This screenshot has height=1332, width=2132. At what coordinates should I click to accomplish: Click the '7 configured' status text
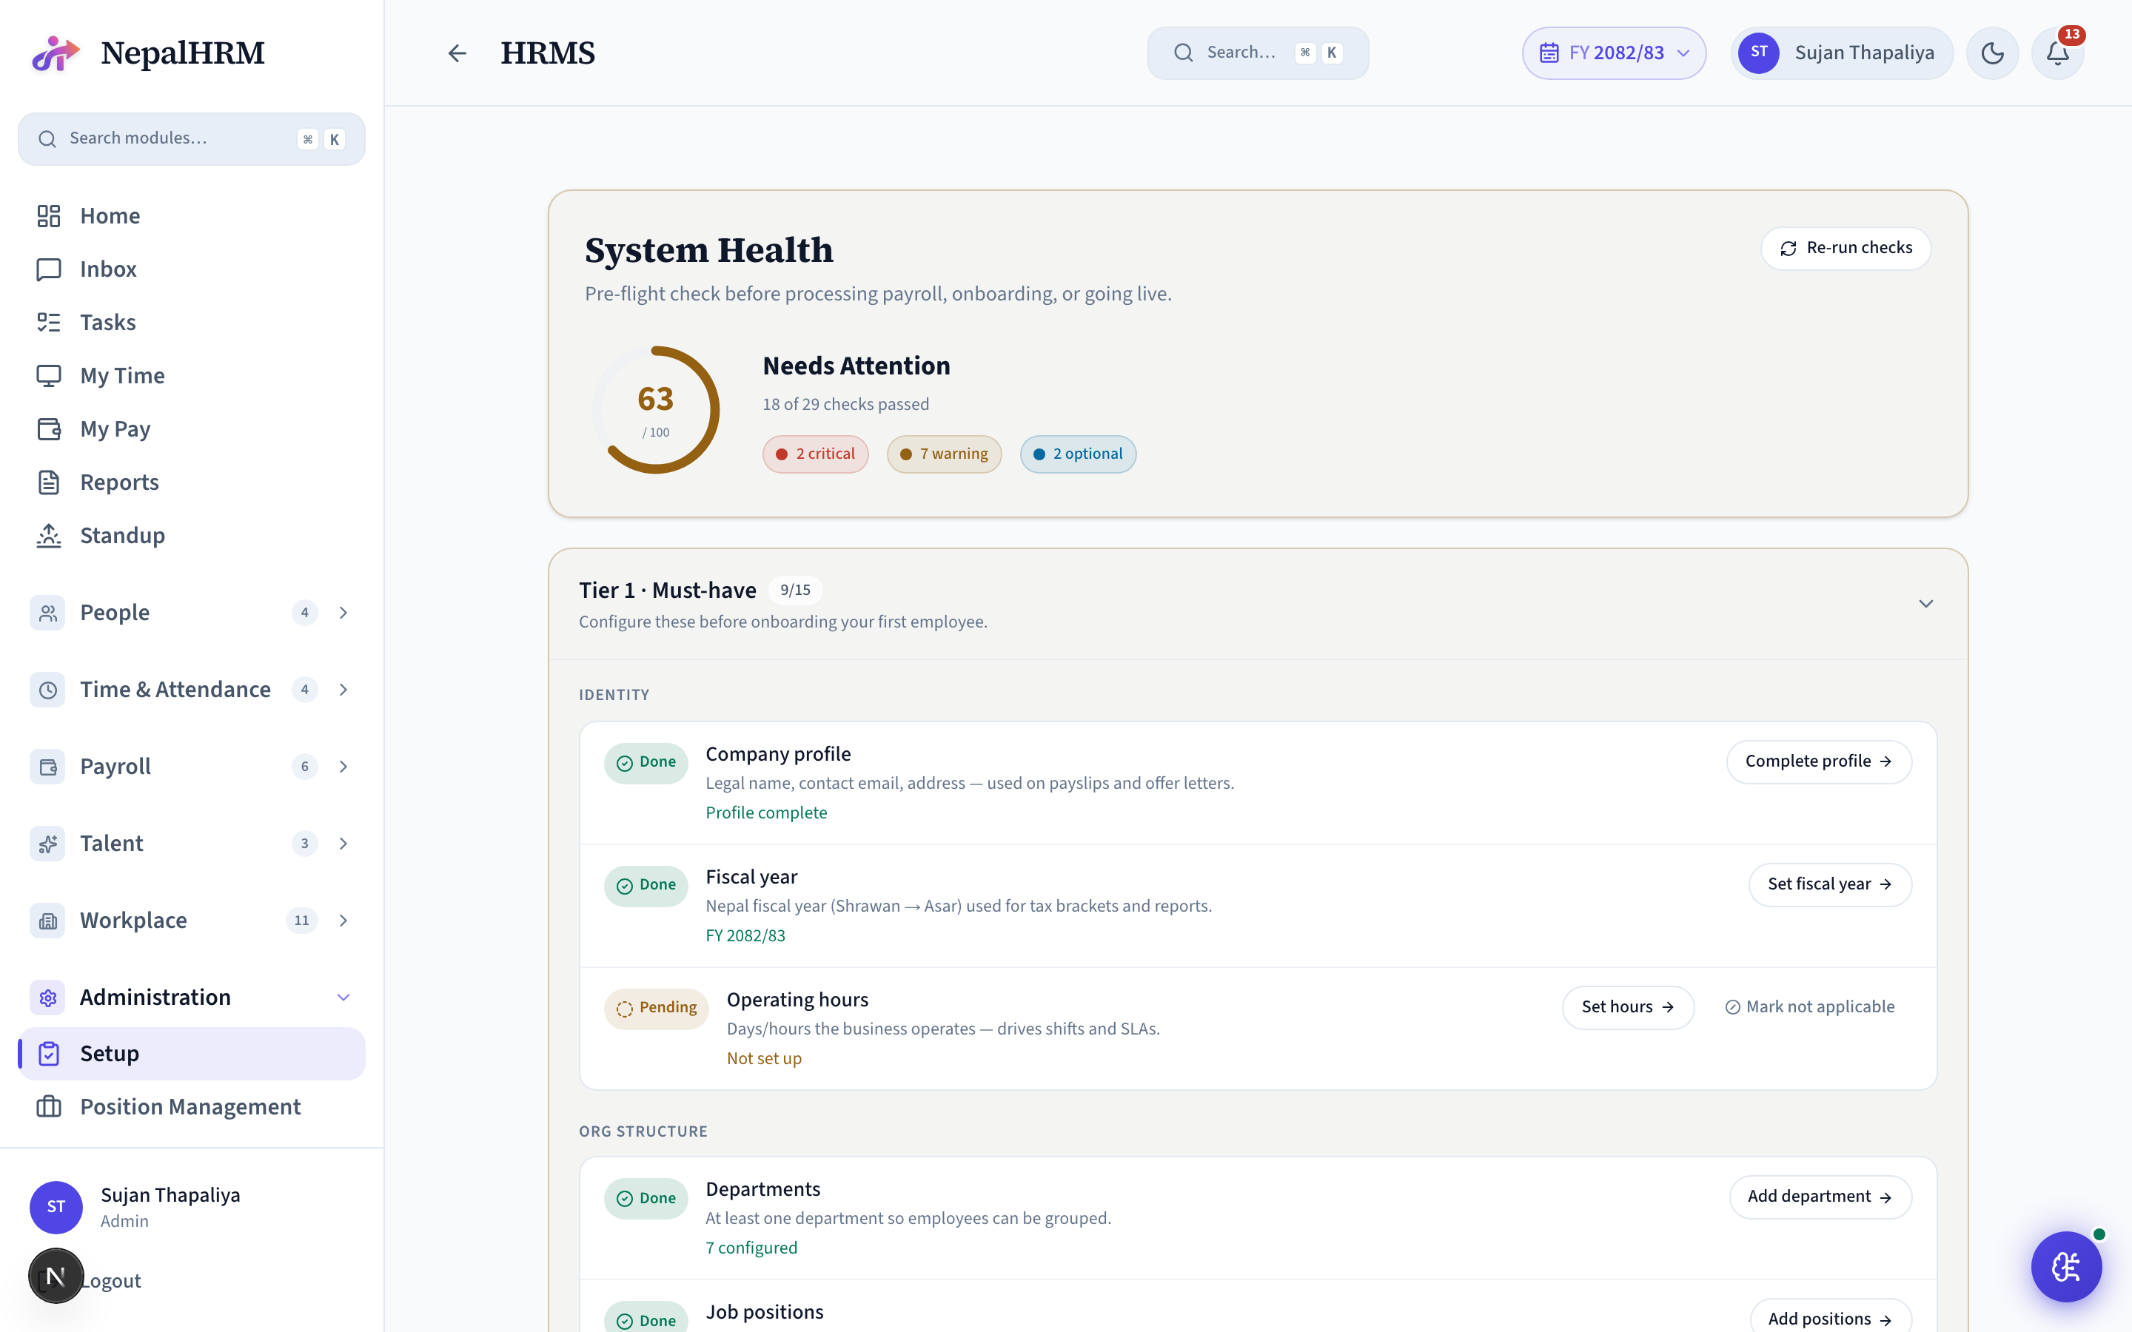click(x=751, y=1248)
